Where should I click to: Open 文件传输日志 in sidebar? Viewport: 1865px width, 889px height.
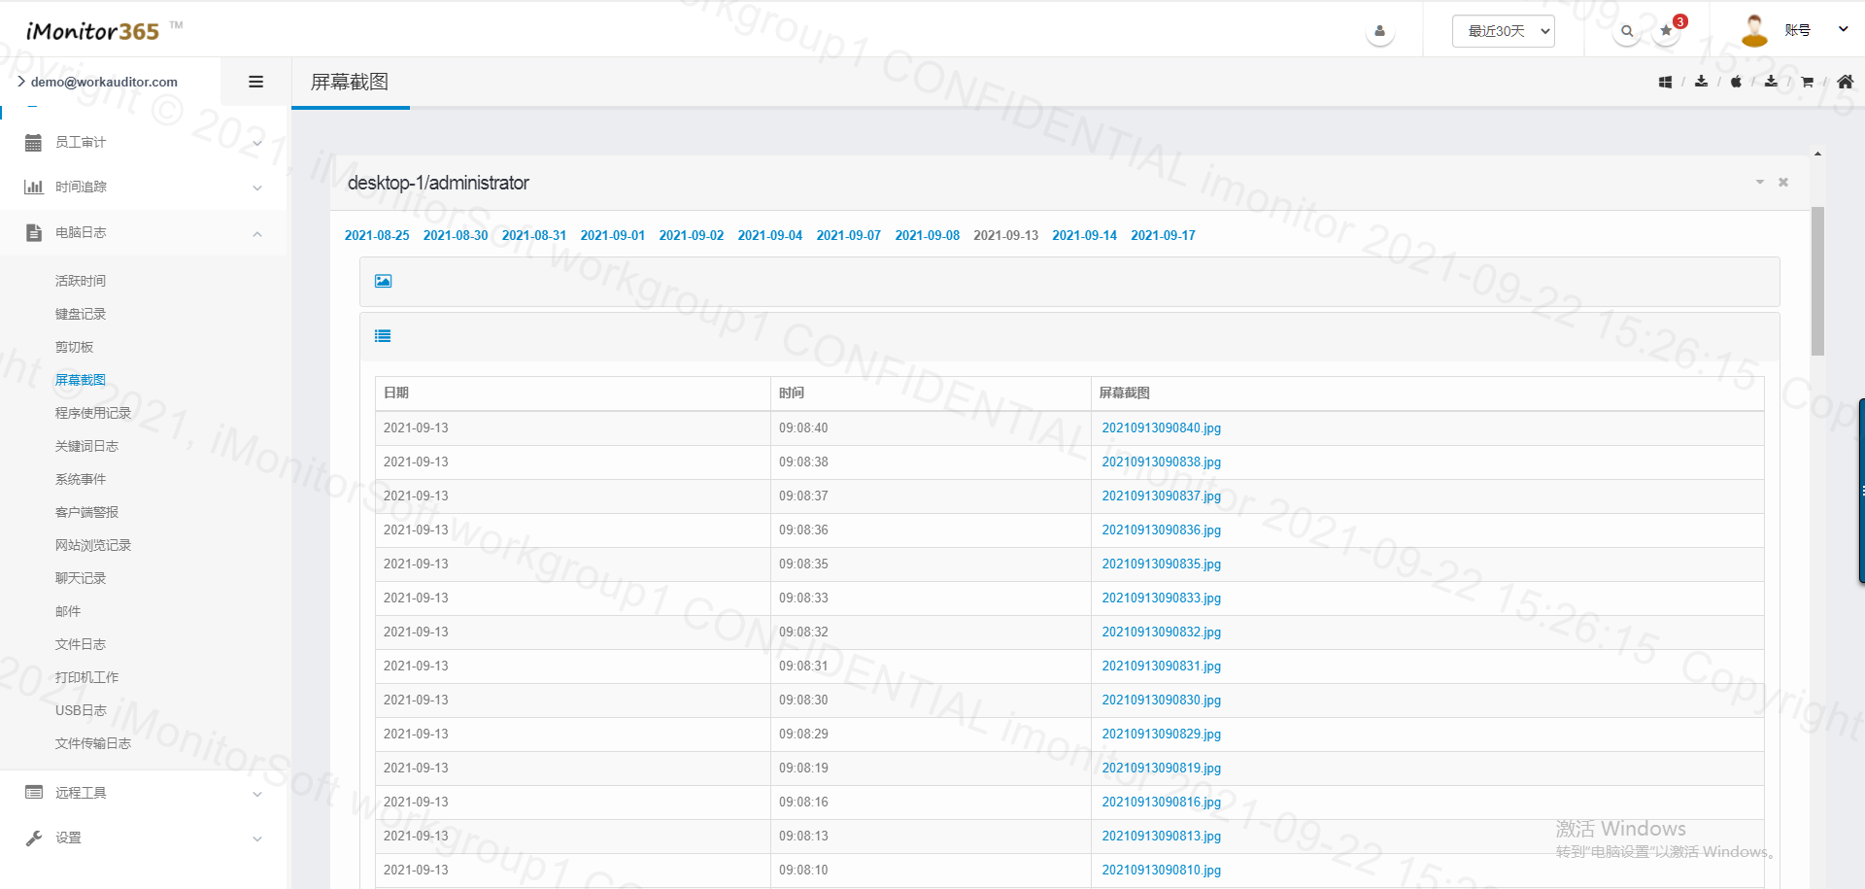tap(93, 743)
